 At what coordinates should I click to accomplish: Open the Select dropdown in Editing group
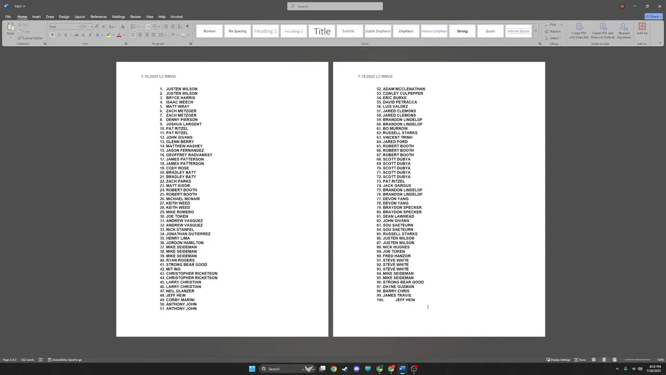[554, 38]
